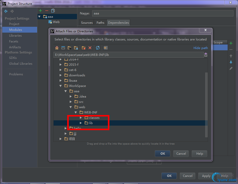Viewport: 238px width, 184px height.
Task: Collapse the WEB-INF folder
Action: point(76,112)
